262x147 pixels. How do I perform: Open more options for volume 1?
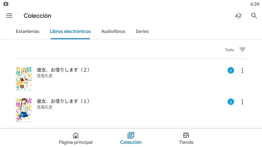click(242, 102)
